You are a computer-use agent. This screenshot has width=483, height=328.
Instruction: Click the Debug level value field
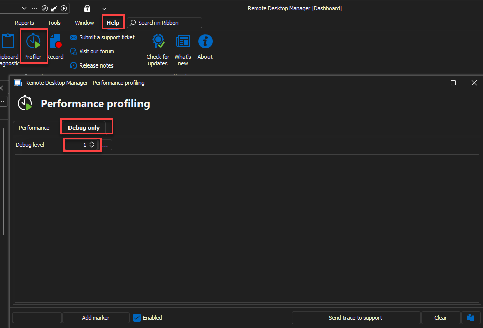click(77, 145)
